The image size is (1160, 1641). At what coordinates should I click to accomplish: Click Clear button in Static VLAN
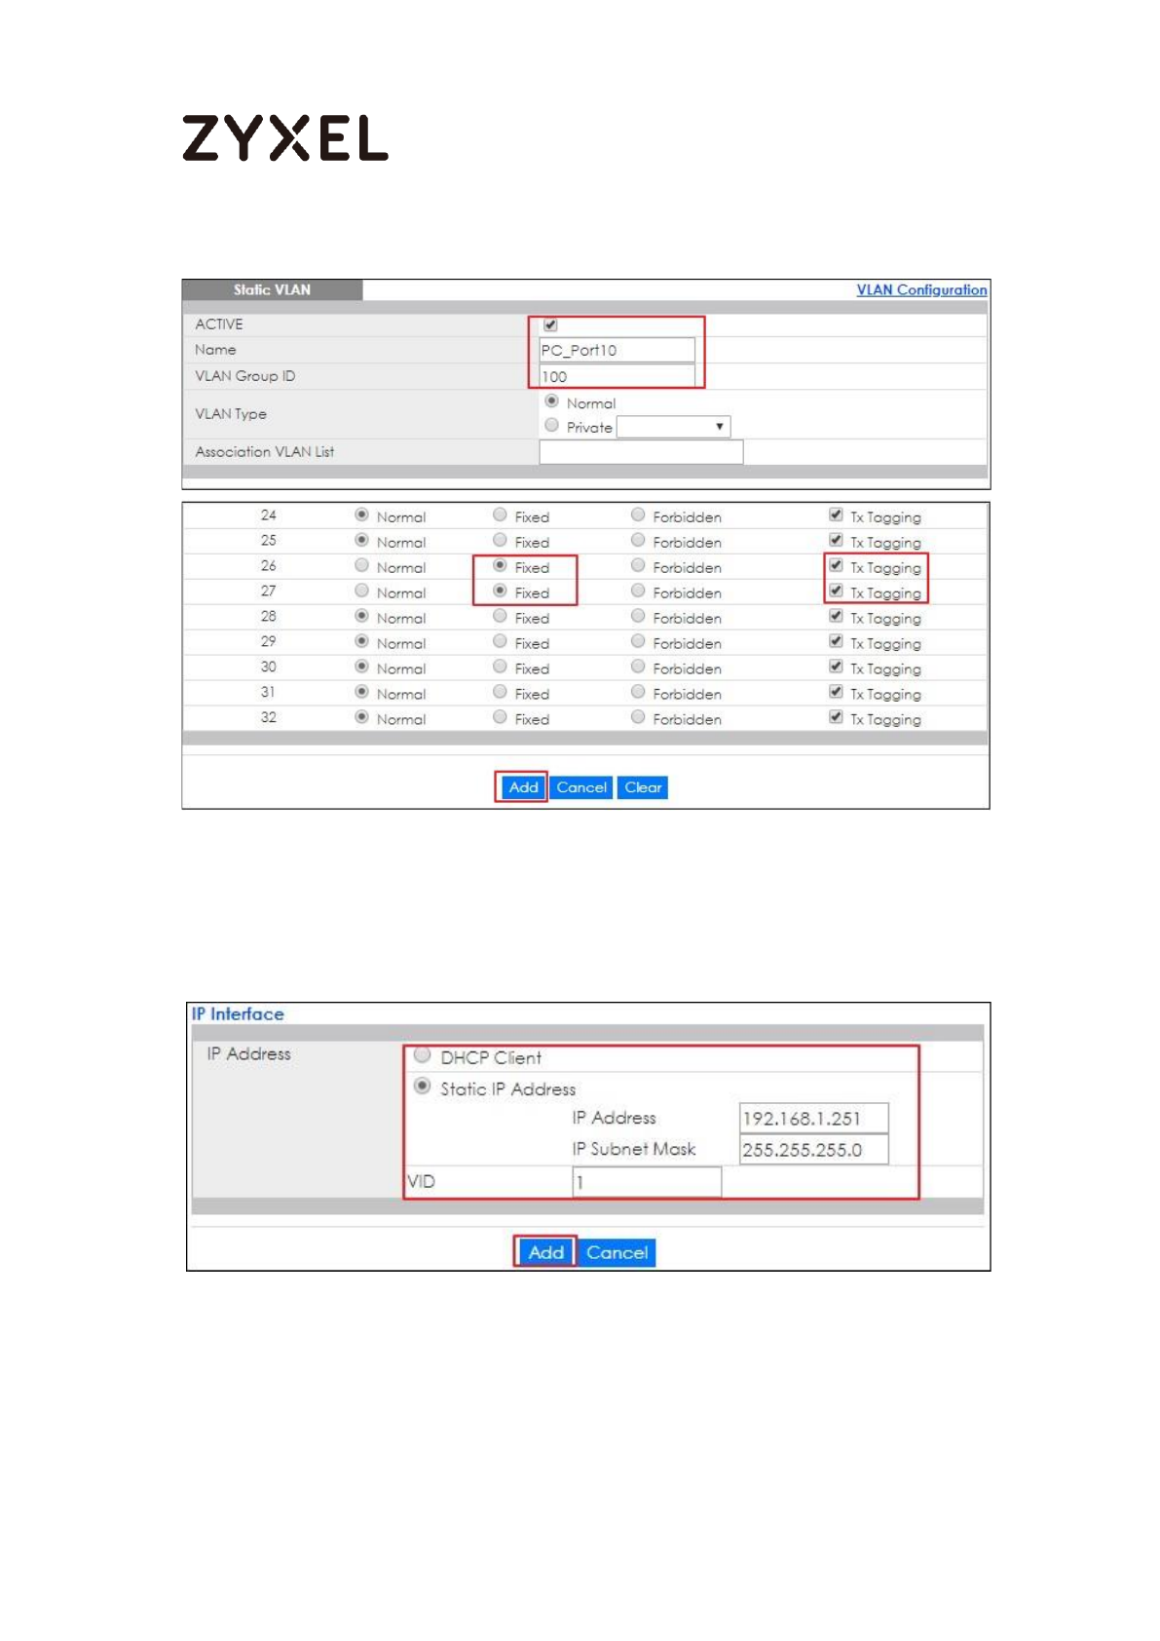tap(643, 787)
